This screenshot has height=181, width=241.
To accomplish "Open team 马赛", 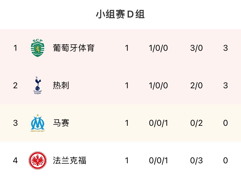I will (61, 123).
